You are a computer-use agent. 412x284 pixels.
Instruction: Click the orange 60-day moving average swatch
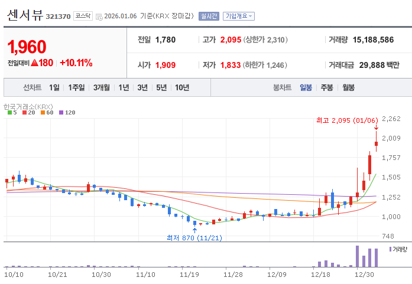click(x=43, y=113)
